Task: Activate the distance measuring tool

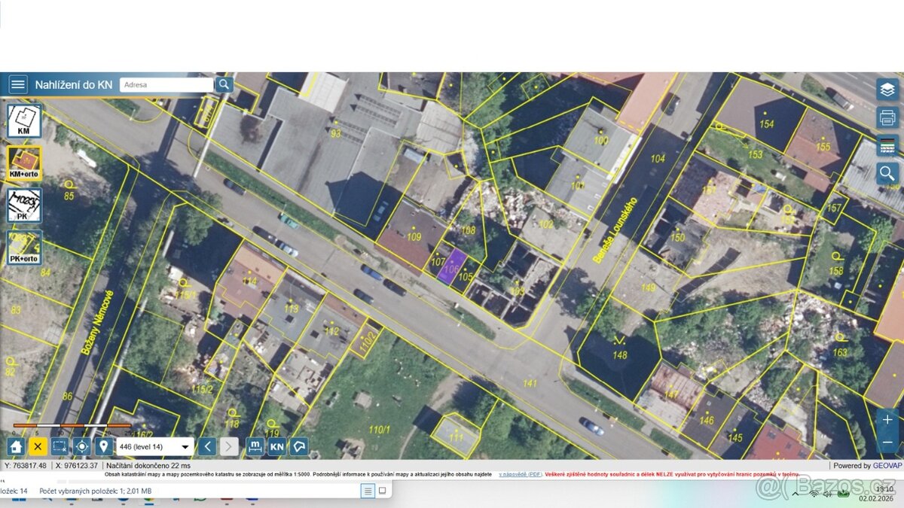Action: (255, 446)
